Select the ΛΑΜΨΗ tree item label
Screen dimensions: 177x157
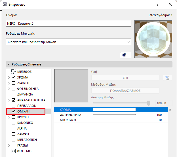click(23, 134)
